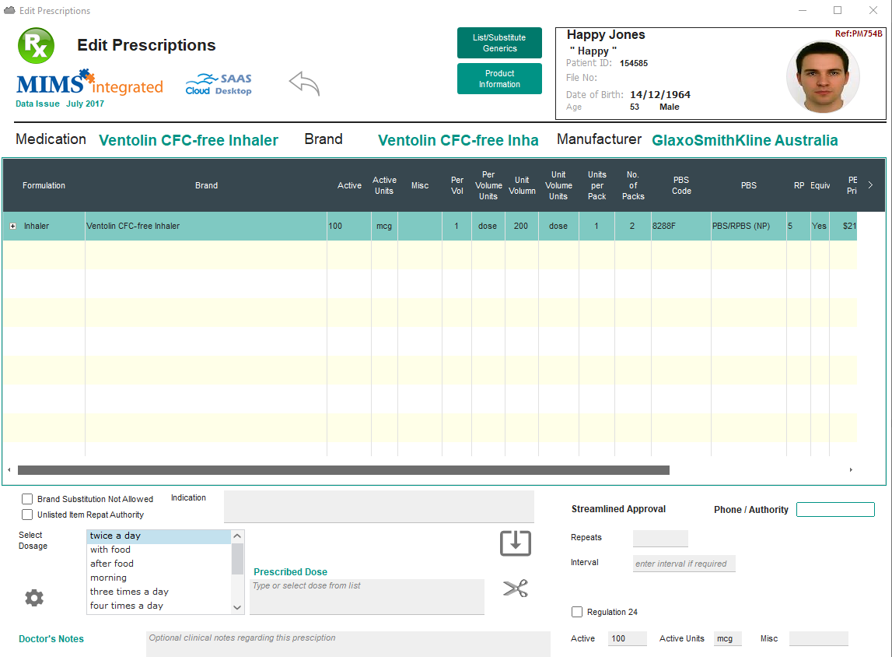This screenshot has width=892, height=657.
Task: Click manufacturer 'GlaxoSmithKline Australia' text
Action: [745, 140]
